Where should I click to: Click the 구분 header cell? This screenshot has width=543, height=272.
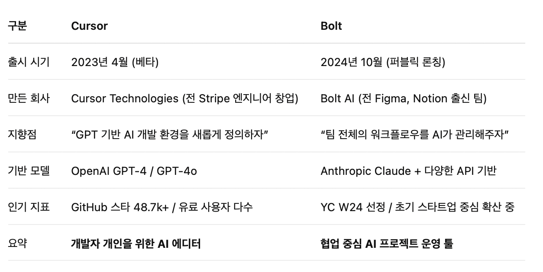click(17, 26)
